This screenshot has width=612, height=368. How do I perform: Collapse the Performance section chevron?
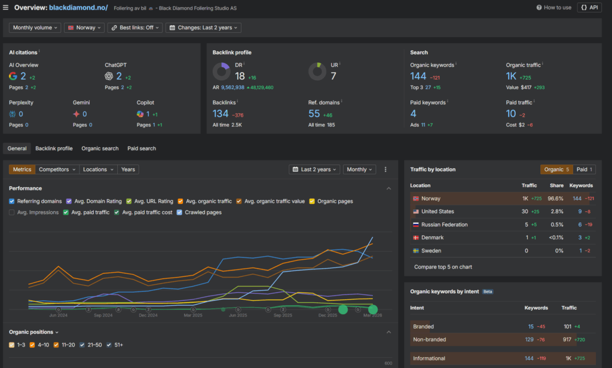[388, 188]
